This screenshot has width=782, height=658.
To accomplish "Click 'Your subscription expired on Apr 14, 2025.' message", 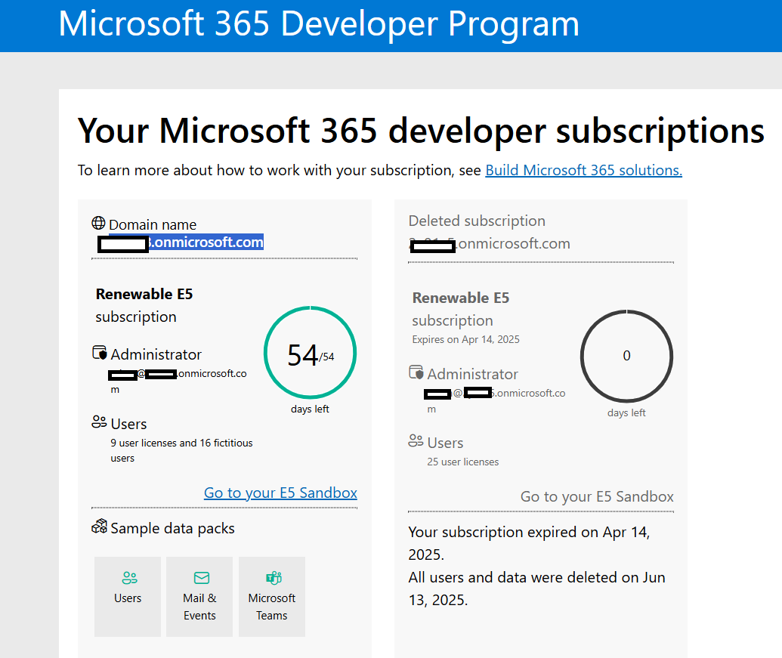I will point(529,543).
